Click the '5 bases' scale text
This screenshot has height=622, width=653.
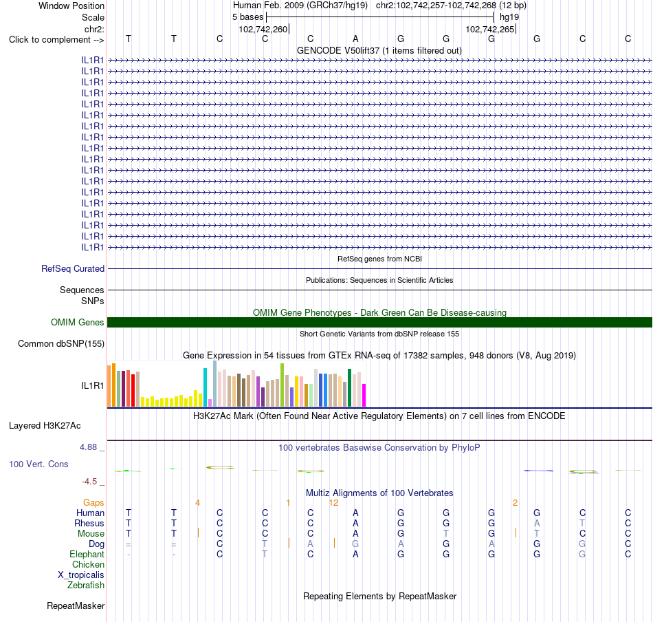pyautogui.click(x=247, y=17)
